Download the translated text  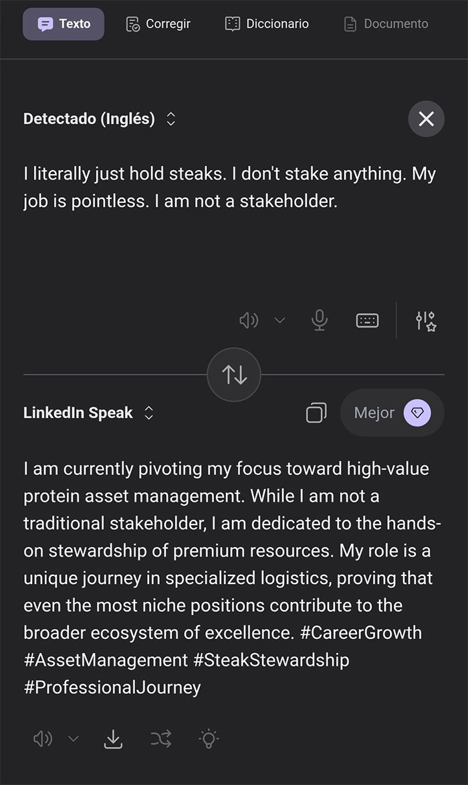[113, 739]
